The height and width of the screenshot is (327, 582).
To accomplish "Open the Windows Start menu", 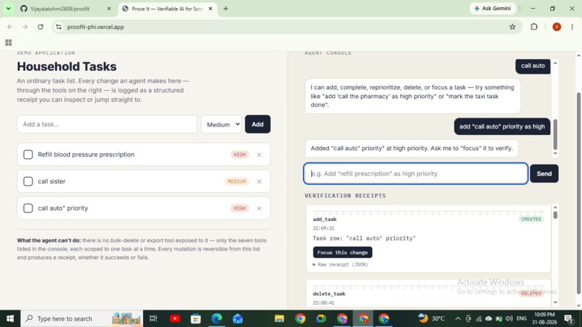I will pyautogui.click(x=10, y=318).
